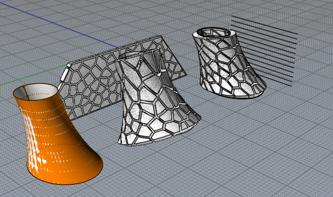Image resolution: width=333 pixels, height=197 pixels.
Task: Click the top ring opening of right Voronoi tower
Action: pos(213,33)
